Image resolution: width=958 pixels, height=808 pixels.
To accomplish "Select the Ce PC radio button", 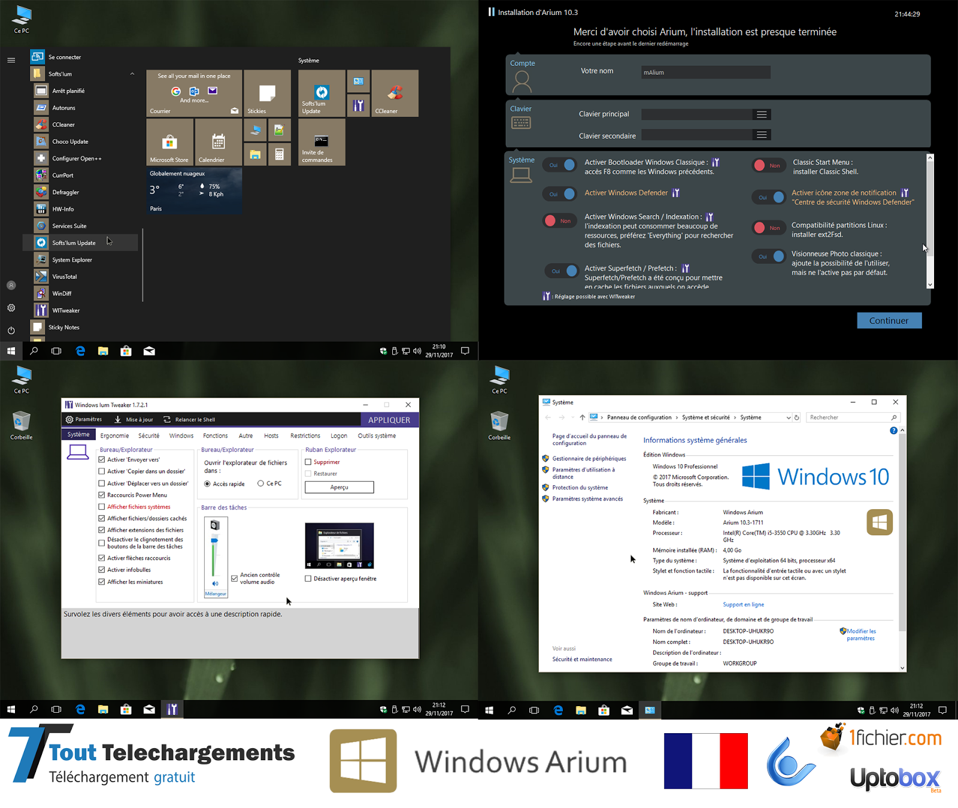I will point(261,483).
